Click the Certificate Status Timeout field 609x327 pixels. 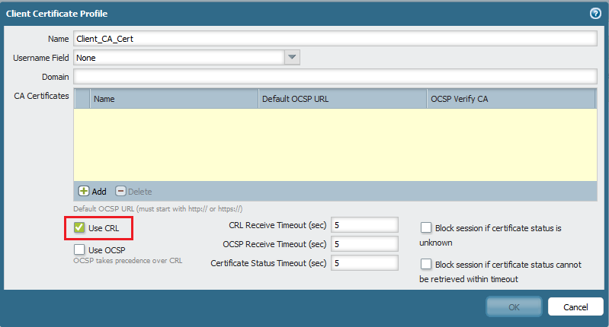tap(364, 263)
